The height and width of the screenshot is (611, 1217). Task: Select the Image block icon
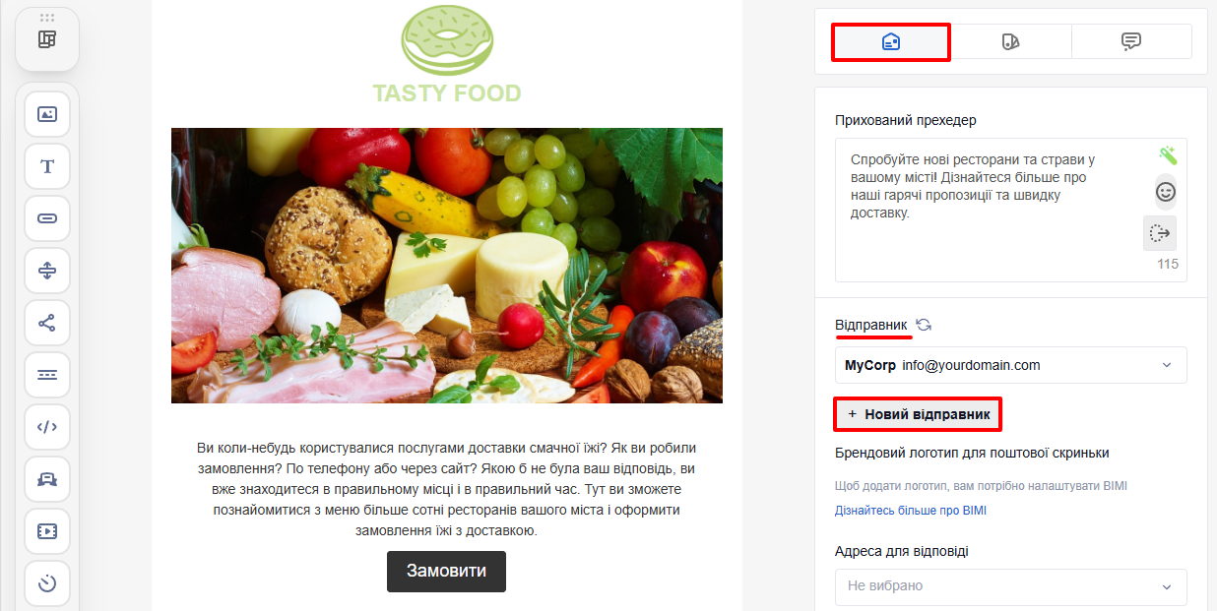pos(47,114)
